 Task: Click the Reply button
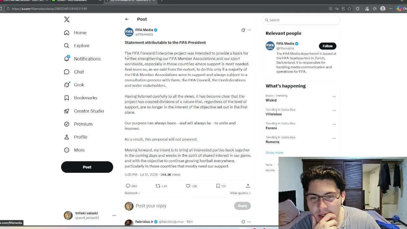click(x=242, y=206)
